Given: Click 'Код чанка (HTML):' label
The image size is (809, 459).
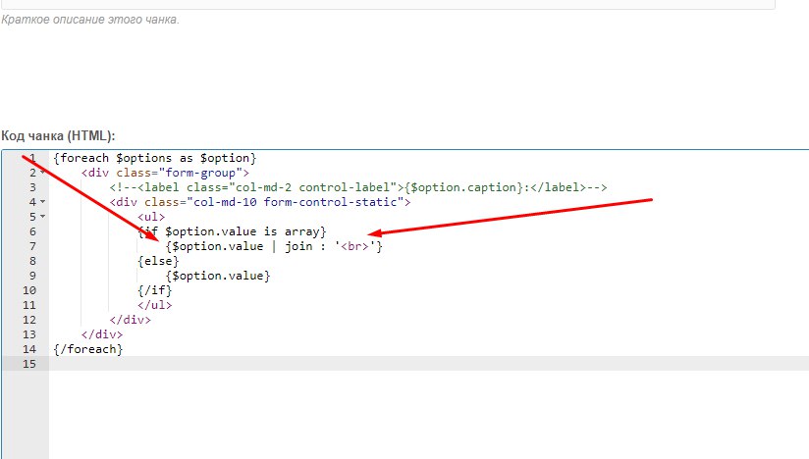Looking at the screenshot, I should pos(58,136).
